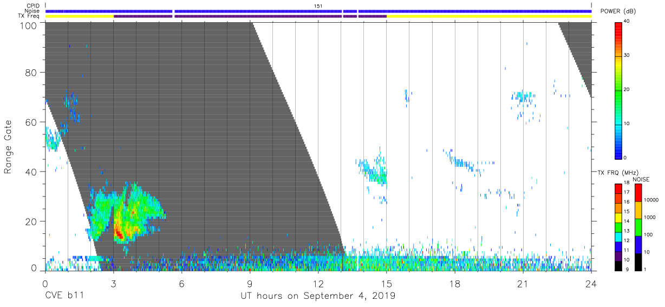The image size is (665, 307).
Task: Click the 14 label on TX FRQ scale
Action: pyautogui.click(x=627, y=221)
